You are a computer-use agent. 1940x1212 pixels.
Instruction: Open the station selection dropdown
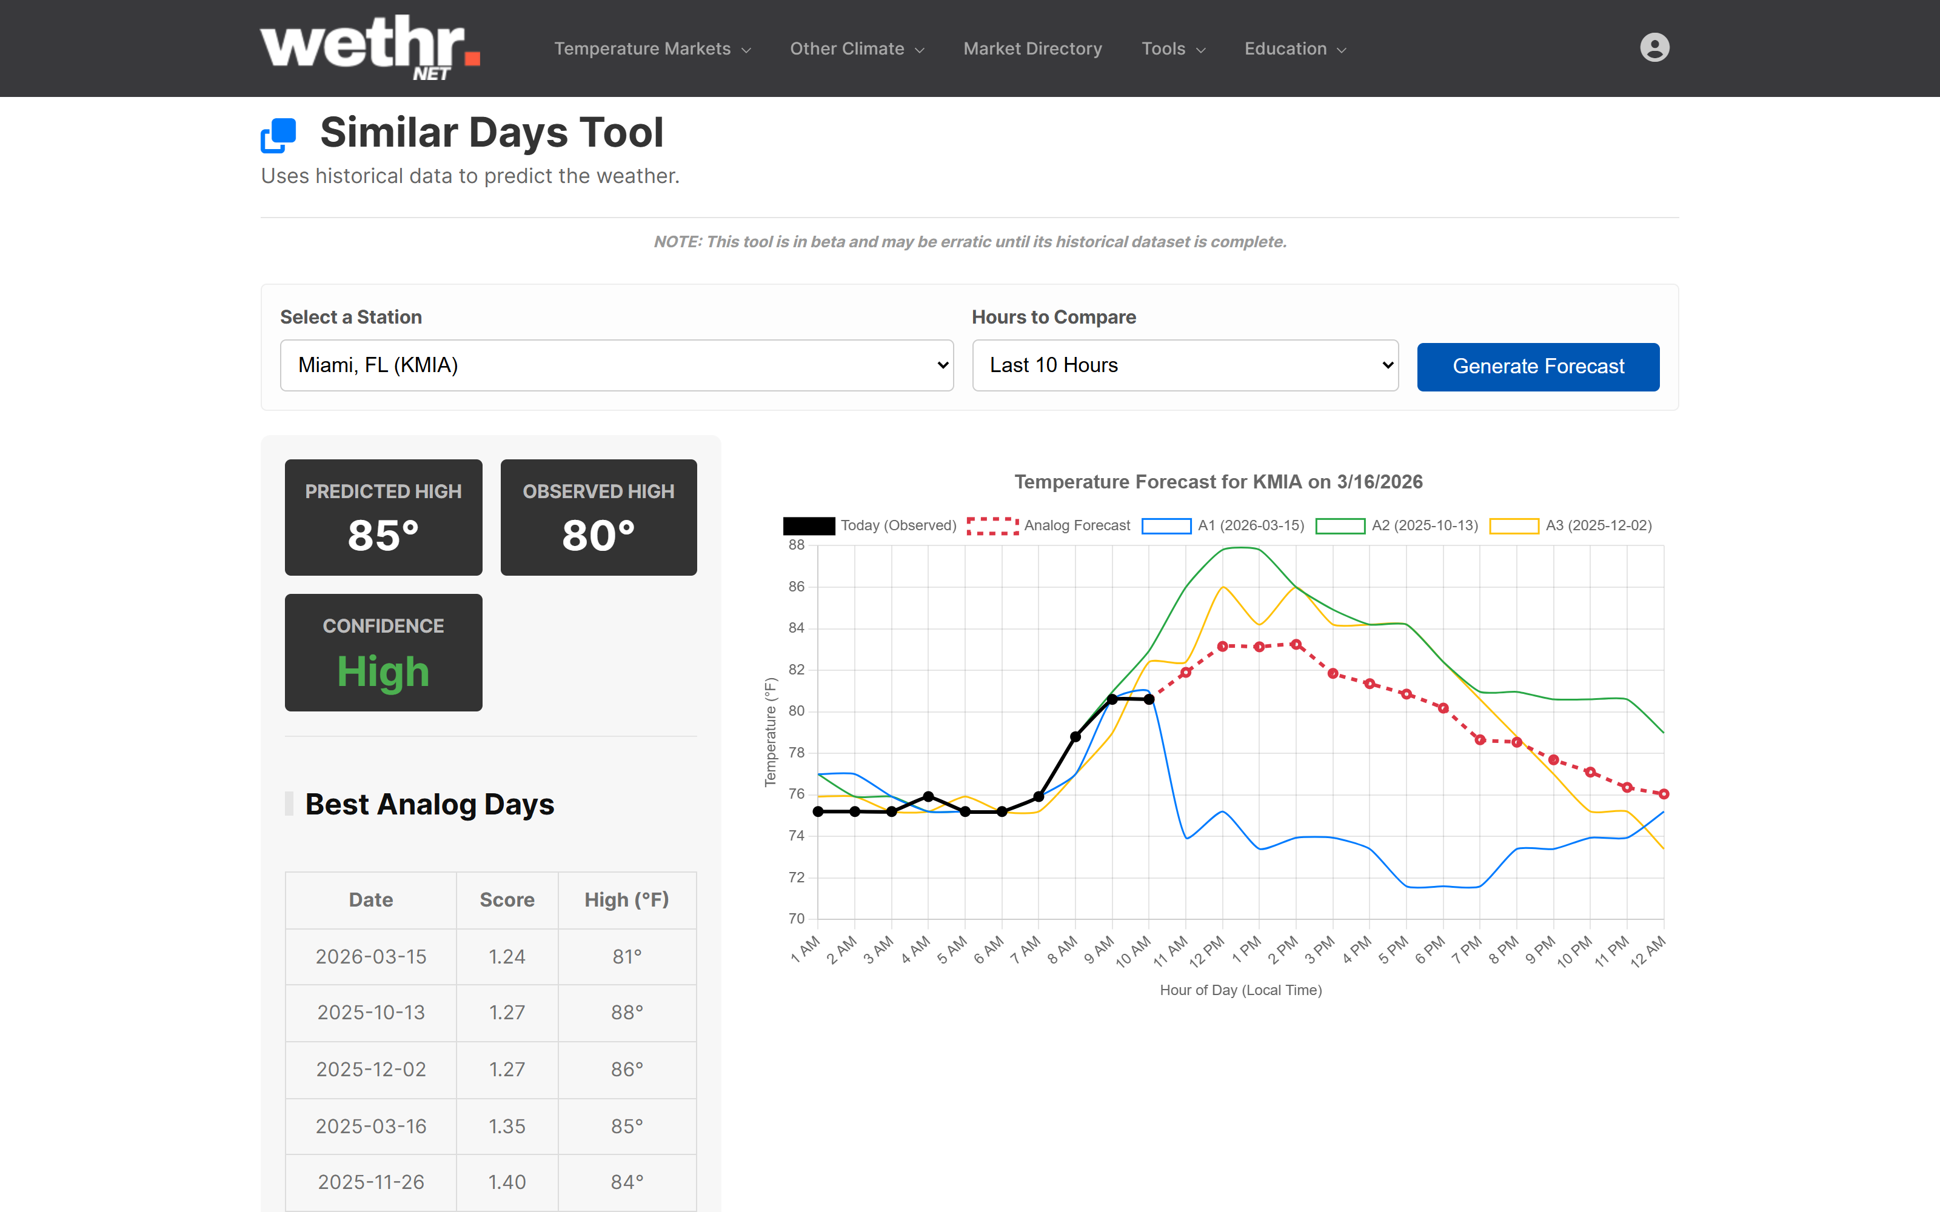tap(617, 365)
